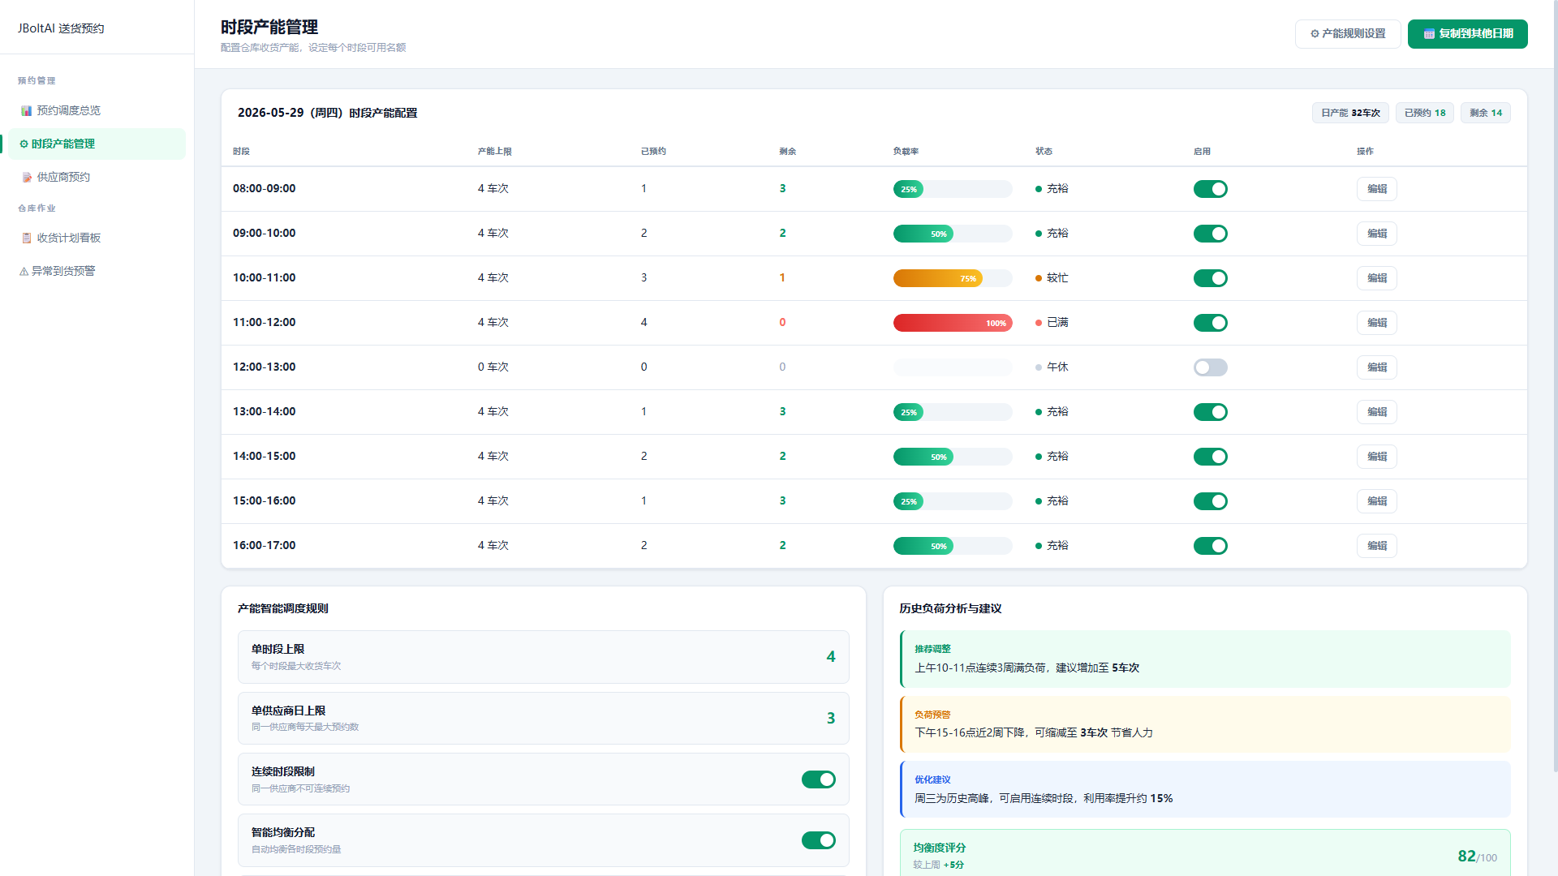
Task: Click the 供应商预约 sidebar icon
Action: coord(27,177)
